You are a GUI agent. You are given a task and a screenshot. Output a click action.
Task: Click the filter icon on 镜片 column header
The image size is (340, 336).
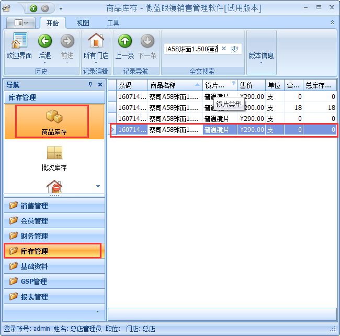tap(233, 83)
